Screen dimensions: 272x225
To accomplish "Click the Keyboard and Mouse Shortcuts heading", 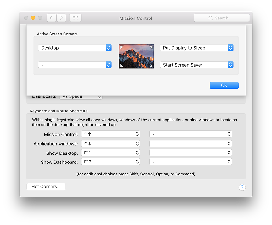I will (59, 111).
